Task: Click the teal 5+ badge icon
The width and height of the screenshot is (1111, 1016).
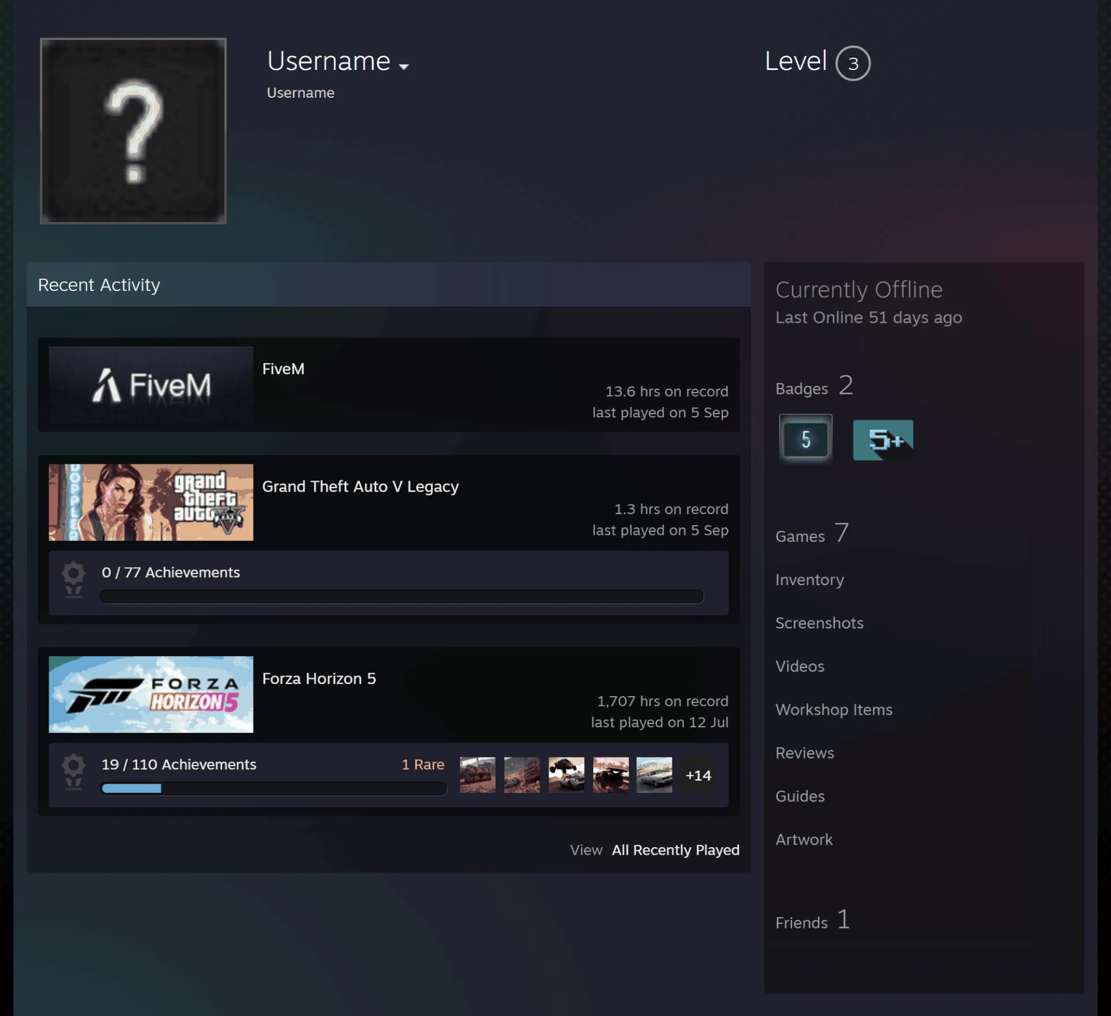Action: [883, 439]
